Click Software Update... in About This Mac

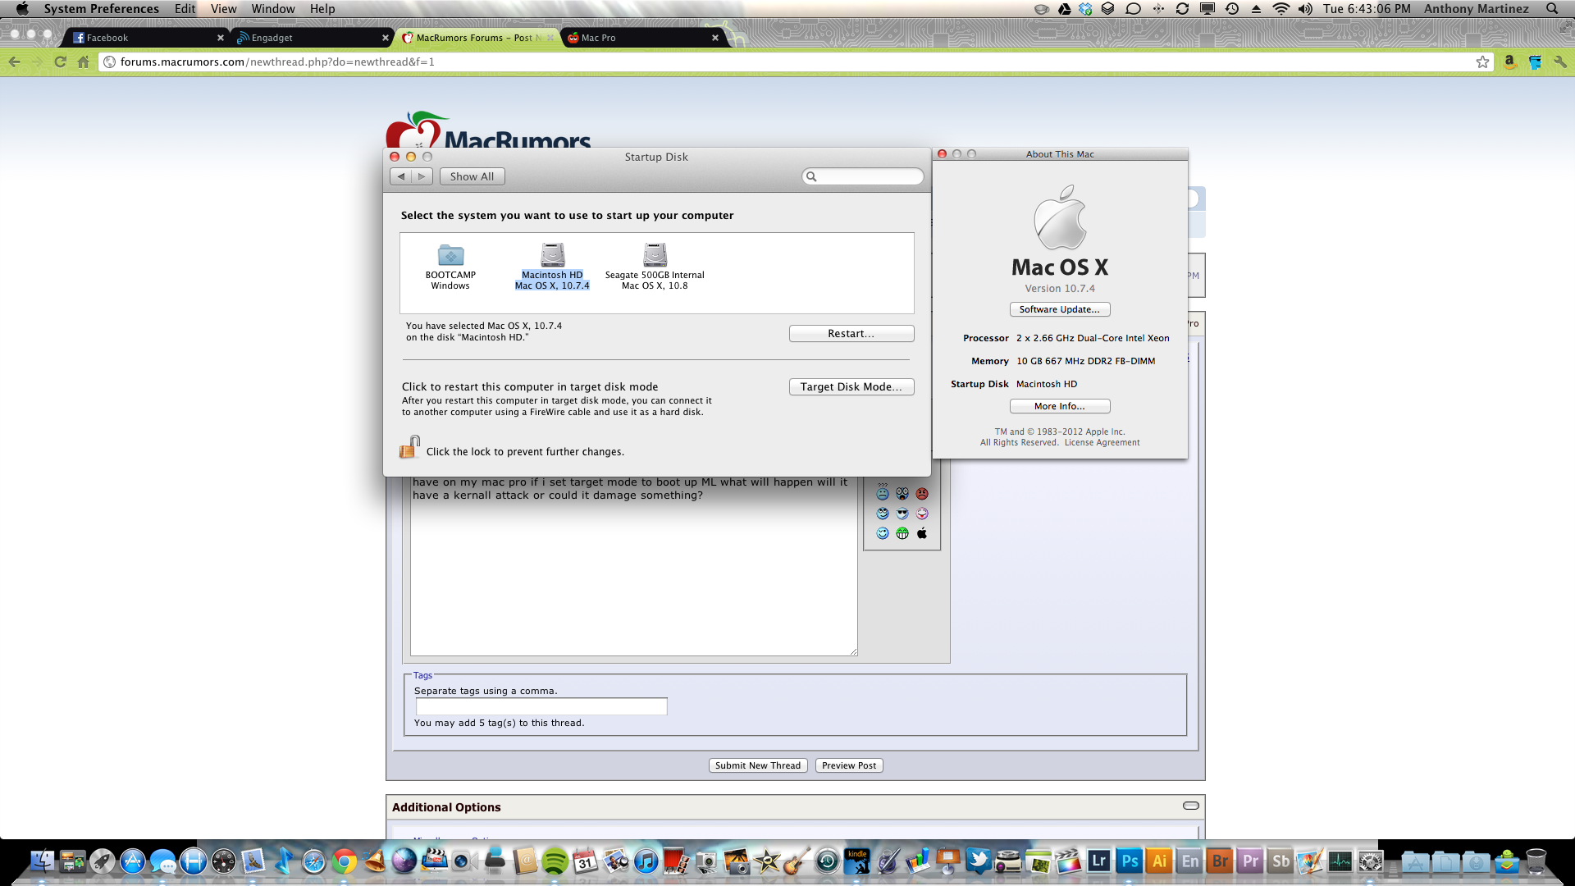coord(1059,309)
